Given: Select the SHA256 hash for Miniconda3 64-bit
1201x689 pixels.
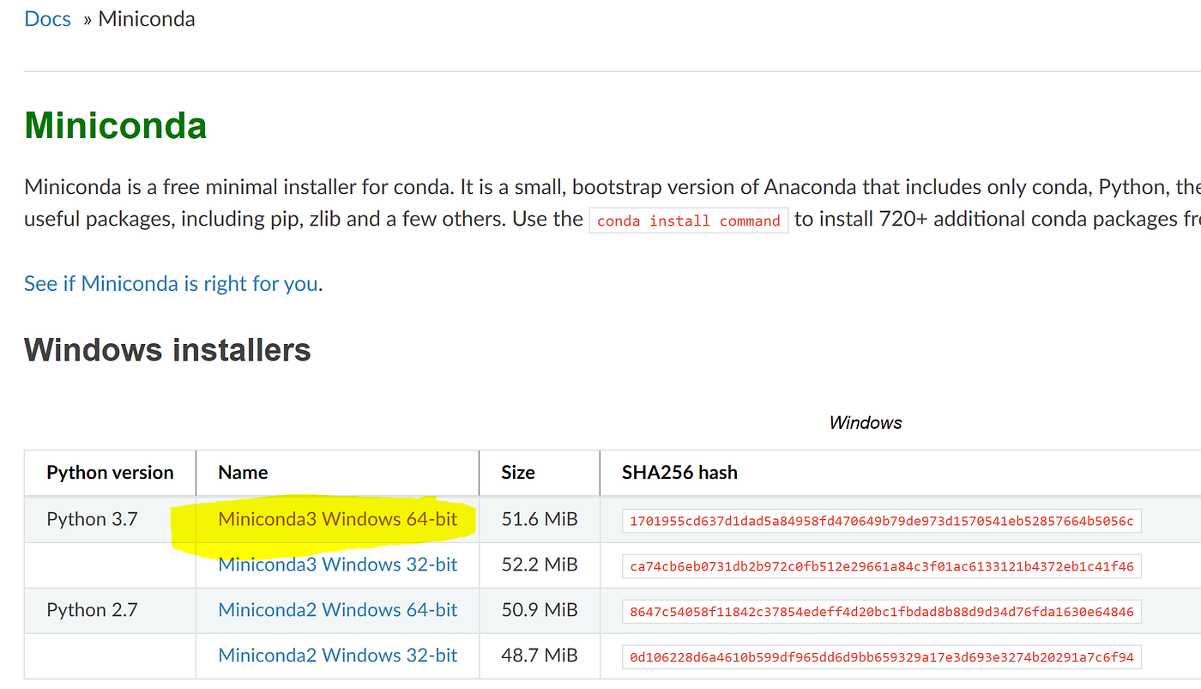Looking at the screenshot, I should click(881, 520).
